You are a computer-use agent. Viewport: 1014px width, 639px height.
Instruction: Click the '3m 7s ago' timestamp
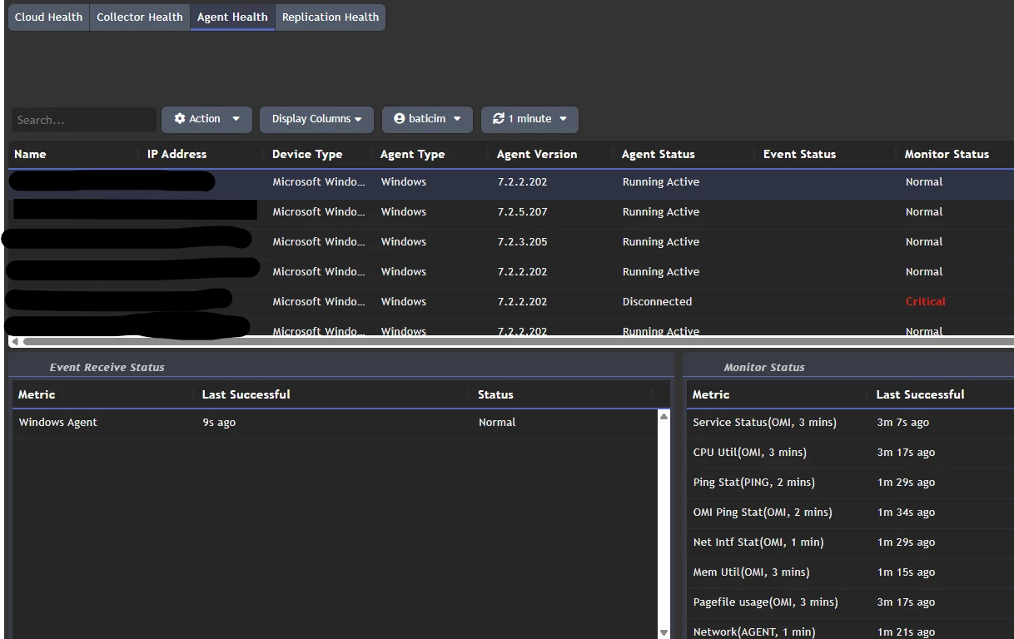[x=902, y=423]
